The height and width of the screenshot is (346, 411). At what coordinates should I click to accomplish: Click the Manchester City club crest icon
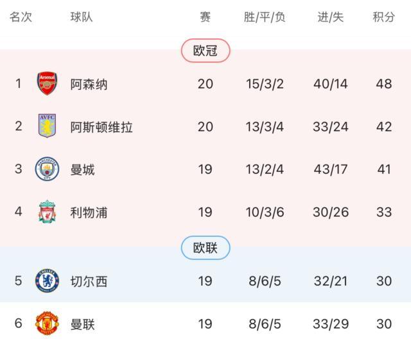[x=48, y=169]
